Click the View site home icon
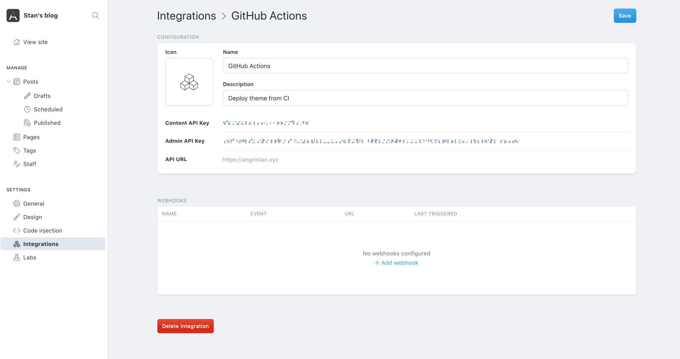The height and width of the screenshot is (359, 680). (17, 42)
